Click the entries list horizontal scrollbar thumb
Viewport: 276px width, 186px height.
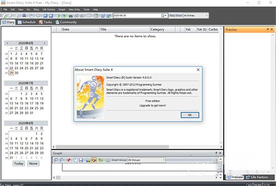(x=112, y=146)
